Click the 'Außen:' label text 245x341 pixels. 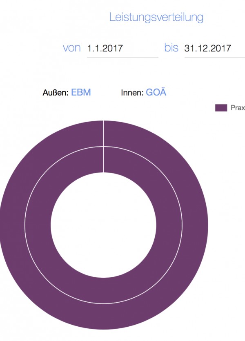click(56, 93)
